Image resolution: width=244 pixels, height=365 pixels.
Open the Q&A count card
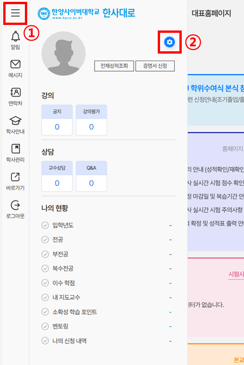(x=91, y=176)
